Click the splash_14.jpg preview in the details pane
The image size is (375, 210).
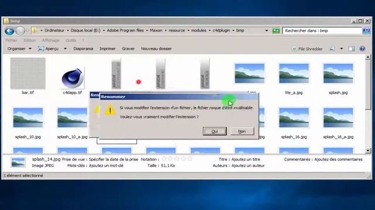tap(18, 163)
